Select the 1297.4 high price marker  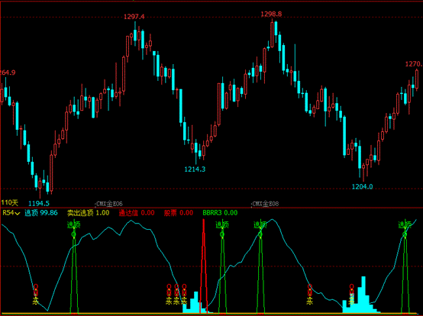[x=134, y=17]
